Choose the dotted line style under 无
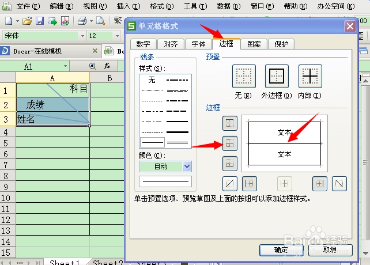Viewport: 370px width, 265px height. (152, 90)
